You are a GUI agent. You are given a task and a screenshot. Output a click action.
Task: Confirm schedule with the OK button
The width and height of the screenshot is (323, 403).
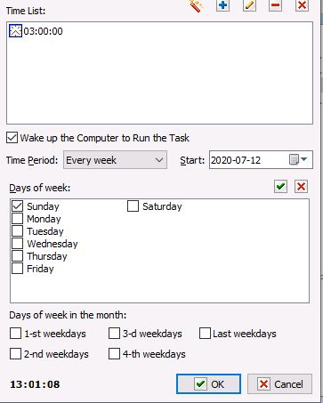coord(208,384)
